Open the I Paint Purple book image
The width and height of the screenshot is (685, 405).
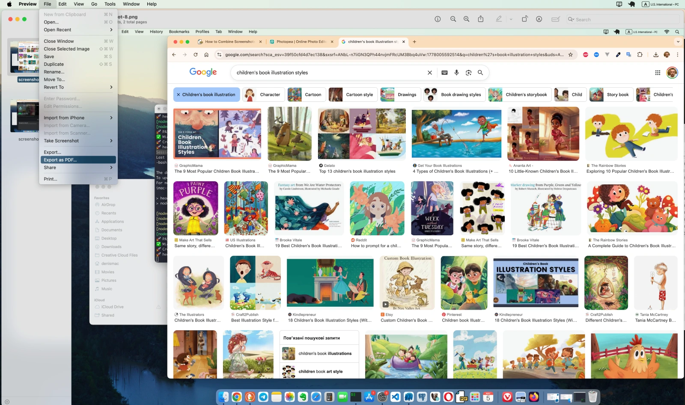tap(196, 208)
